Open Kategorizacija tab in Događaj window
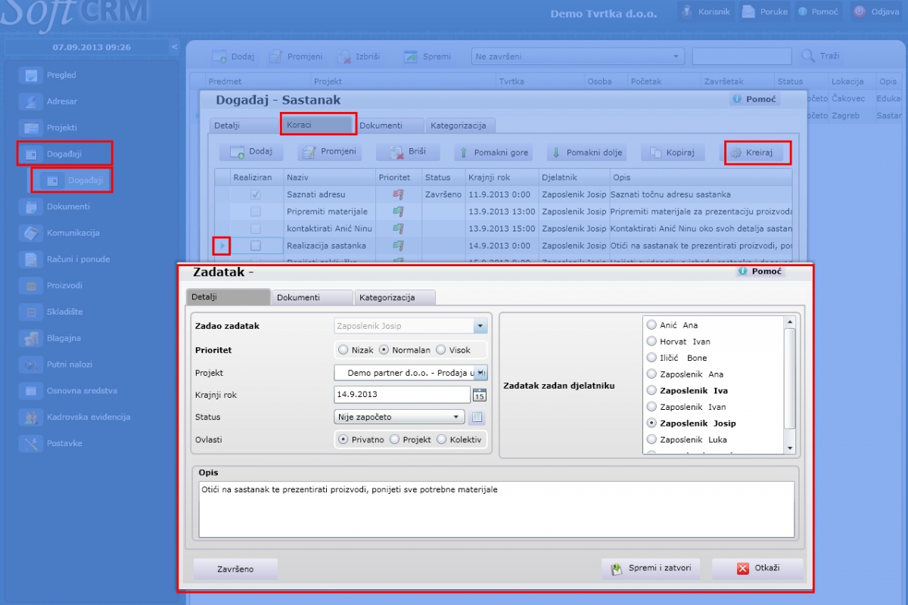The height and width of the screenshot is (605, 908). pos(460,126)
